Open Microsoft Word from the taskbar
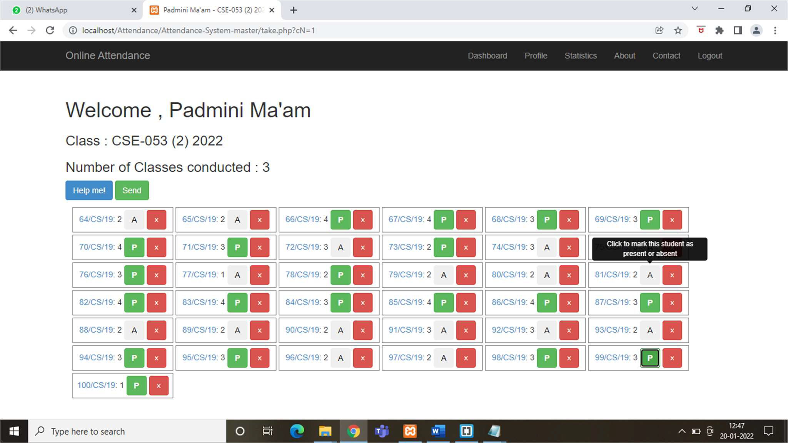 438,431
